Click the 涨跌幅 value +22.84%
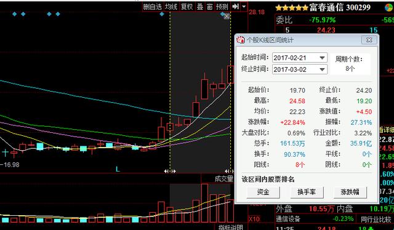Image resolution: width=394 pixels, height=230 pixels. point(293,122)
